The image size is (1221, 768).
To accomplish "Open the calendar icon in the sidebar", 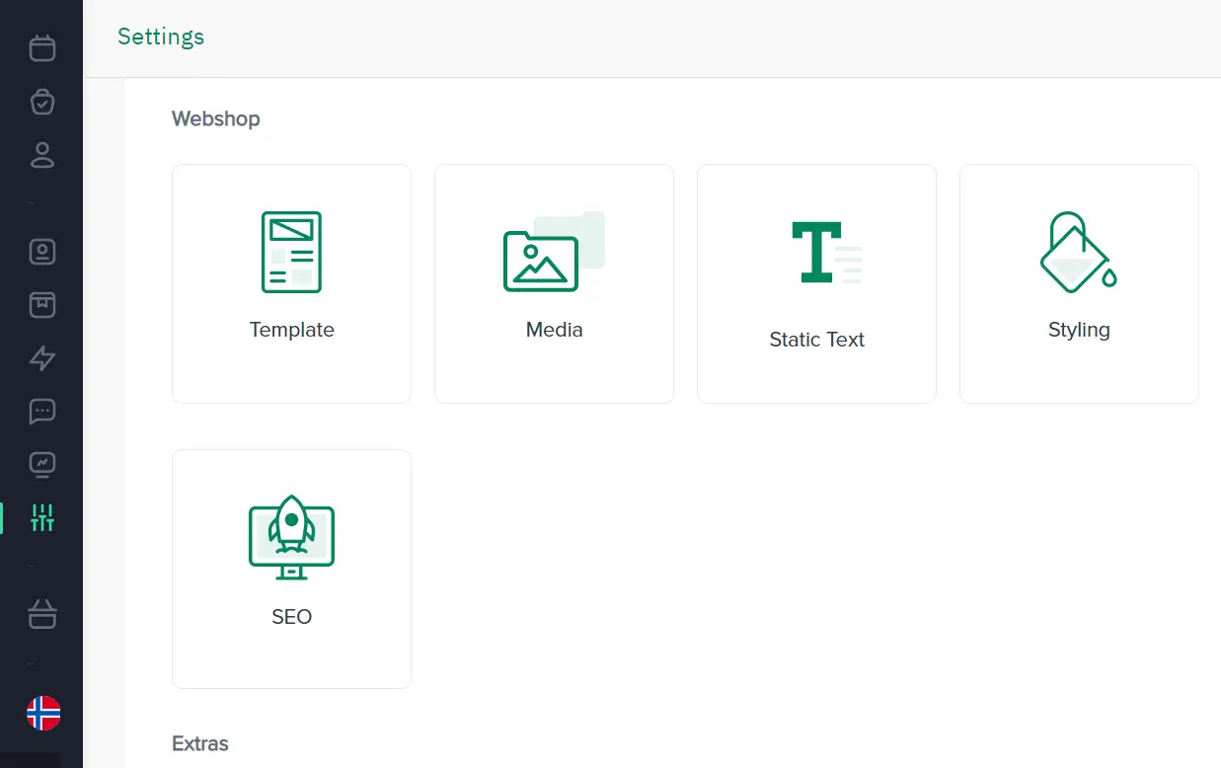I will point(42,47).
